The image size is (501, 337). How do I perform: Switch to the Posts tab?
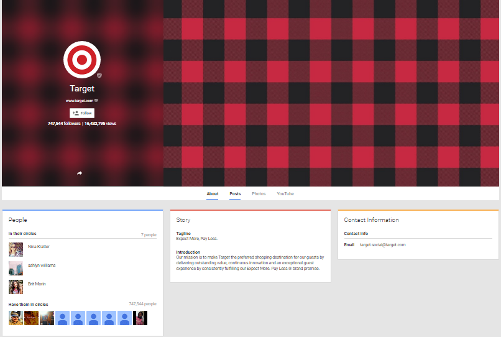pos(235,194)
